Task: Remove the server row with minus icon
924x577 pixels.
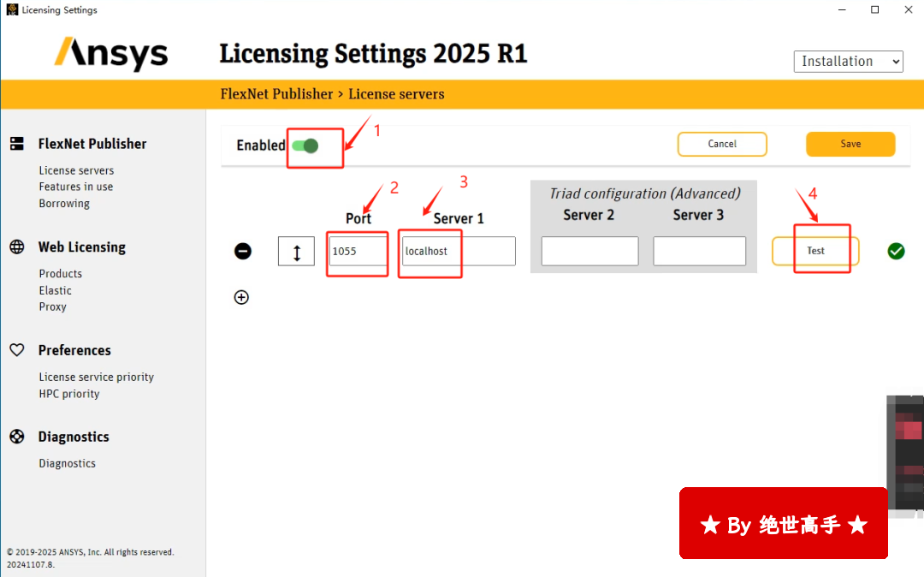Action: pyautogui.click(x=243, y=251)
